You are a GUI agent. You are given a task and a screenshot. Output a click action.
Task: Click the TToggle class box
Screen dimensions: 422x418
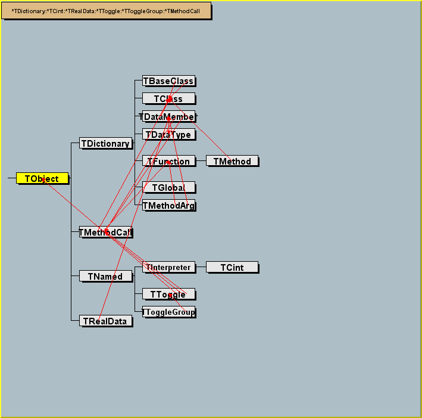coord(168,295)
